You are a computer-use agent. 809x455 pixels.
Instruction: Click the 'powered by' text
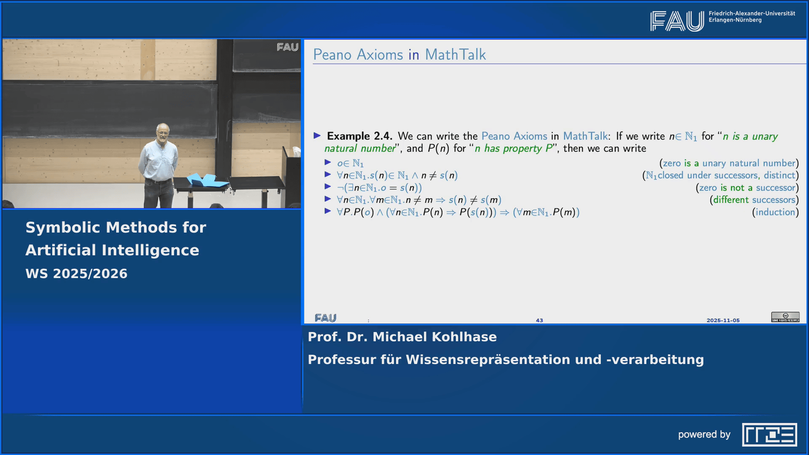tap(705, 434)
